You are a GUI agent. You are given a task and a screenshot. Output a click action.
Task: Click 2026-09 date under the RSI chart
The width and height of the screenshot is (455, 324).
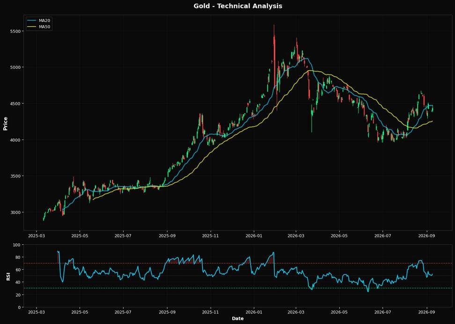point(427,313)
